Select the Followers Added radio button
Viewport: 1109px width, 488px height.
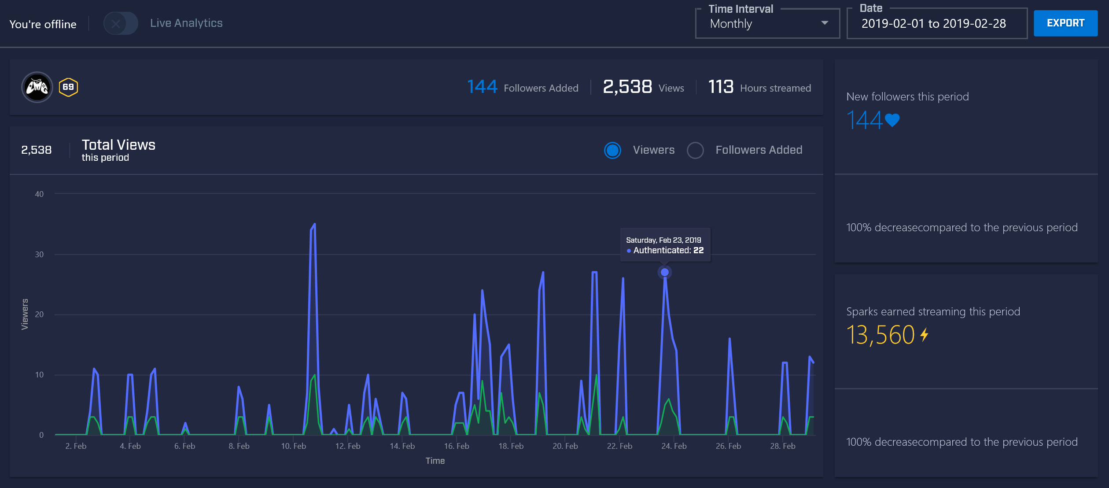tap(695, 150)
